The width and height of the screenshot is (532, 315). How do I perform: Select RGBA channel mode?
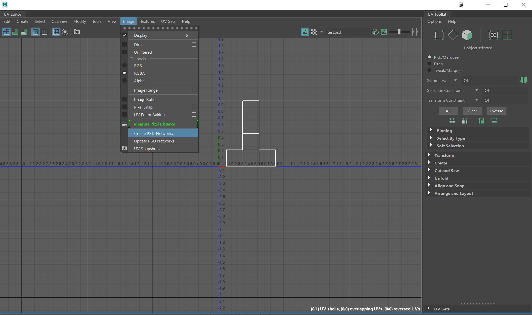(139, 73)
